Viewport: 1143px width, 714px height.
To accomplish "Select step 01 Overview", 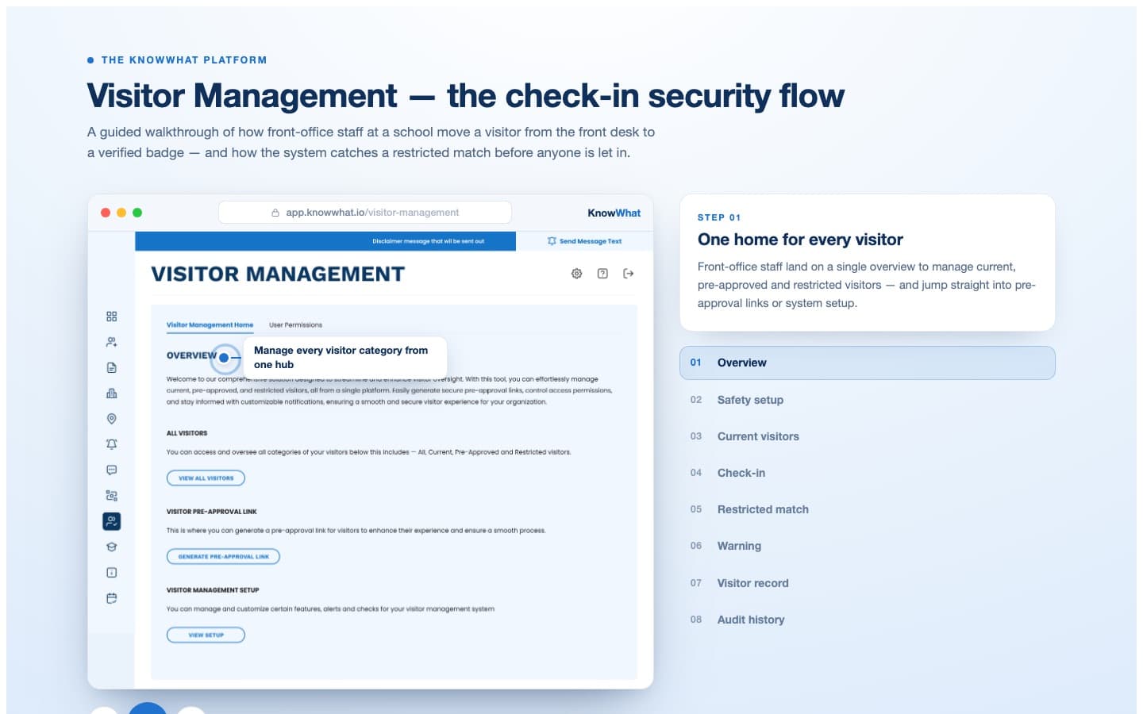I will 868,363.
